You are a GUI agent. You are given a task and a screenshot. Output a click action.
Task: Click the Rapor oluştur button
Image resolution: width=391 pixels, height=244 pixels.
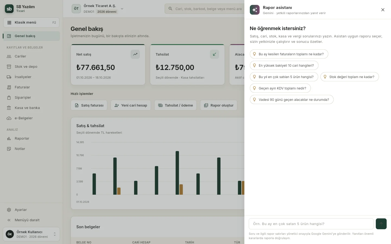219,105
